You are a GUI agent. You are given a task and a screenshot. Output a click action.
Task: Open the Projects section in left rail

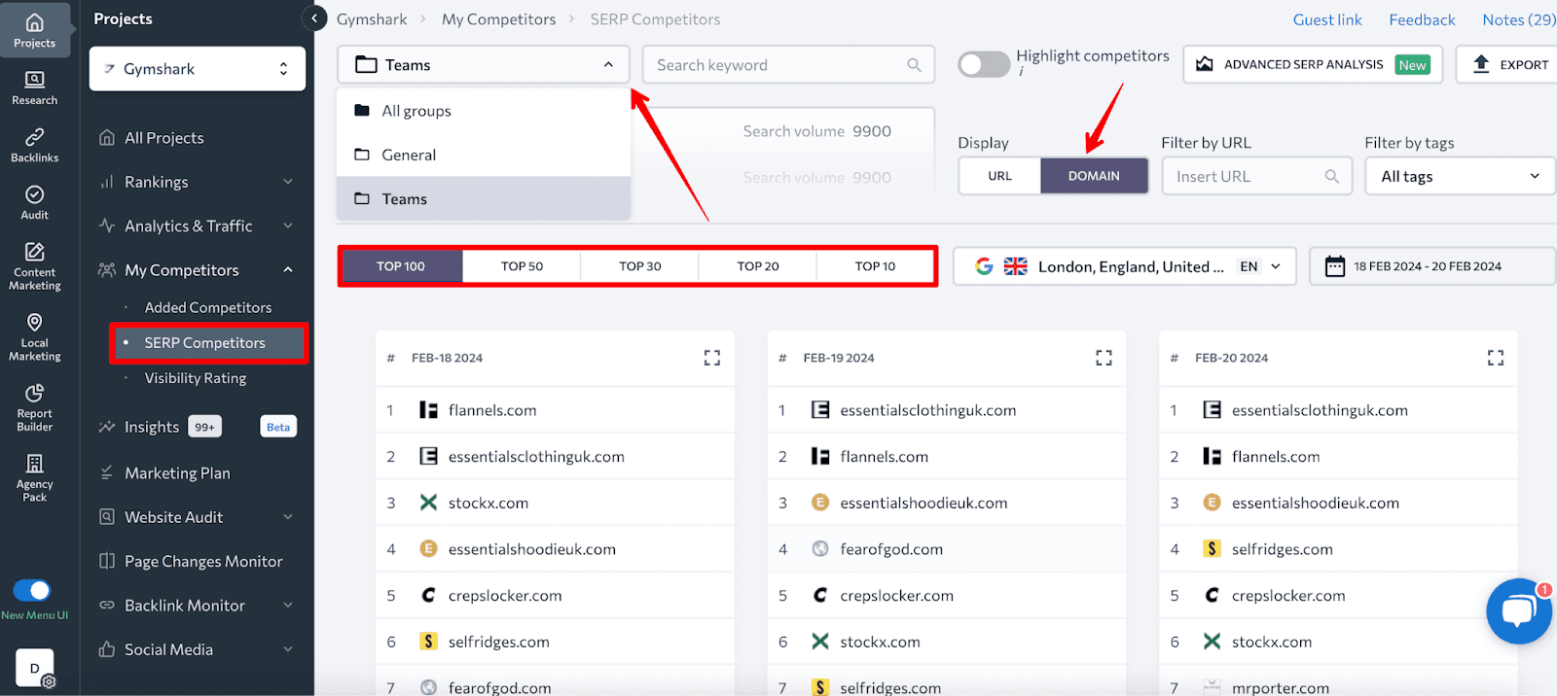35,30
